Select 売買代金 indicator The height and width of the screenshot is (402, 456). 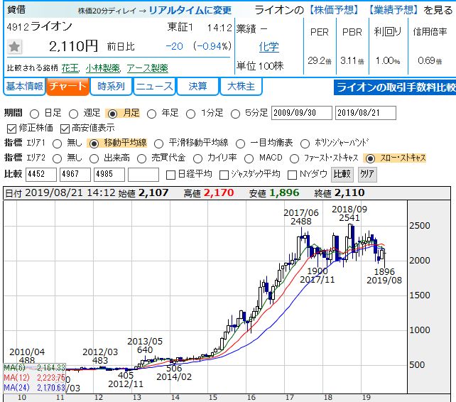[x=141, y=159]
